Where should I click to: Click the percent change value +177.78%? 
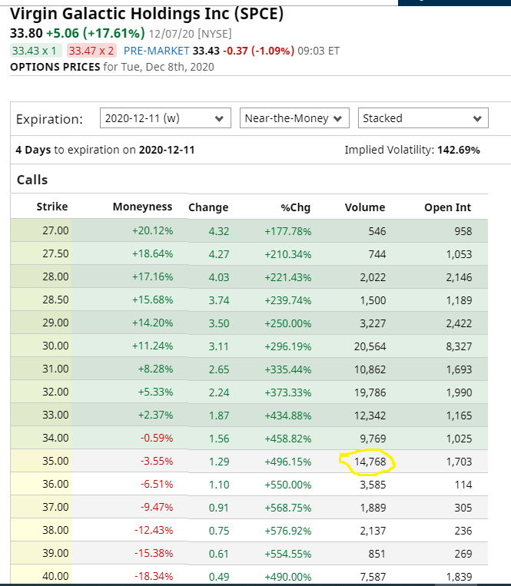click(x=288, y=231)
